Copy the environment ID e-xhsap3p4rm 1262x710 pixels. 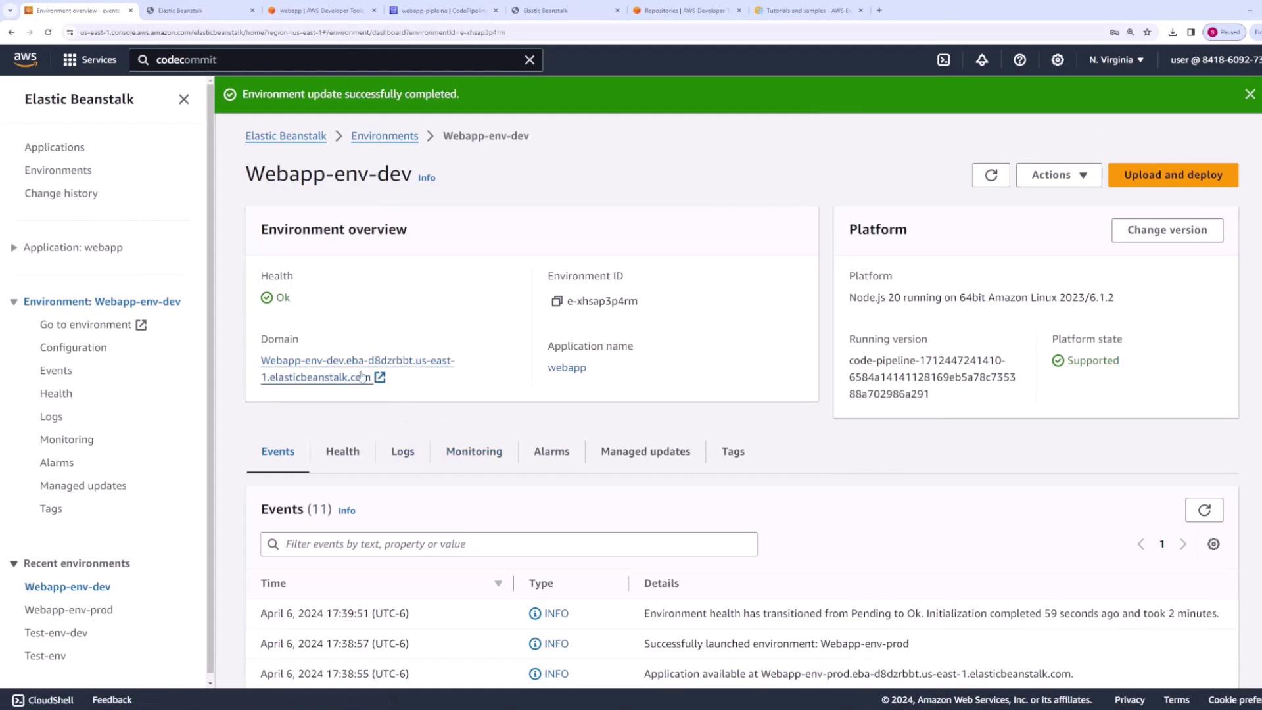[557, 301]
